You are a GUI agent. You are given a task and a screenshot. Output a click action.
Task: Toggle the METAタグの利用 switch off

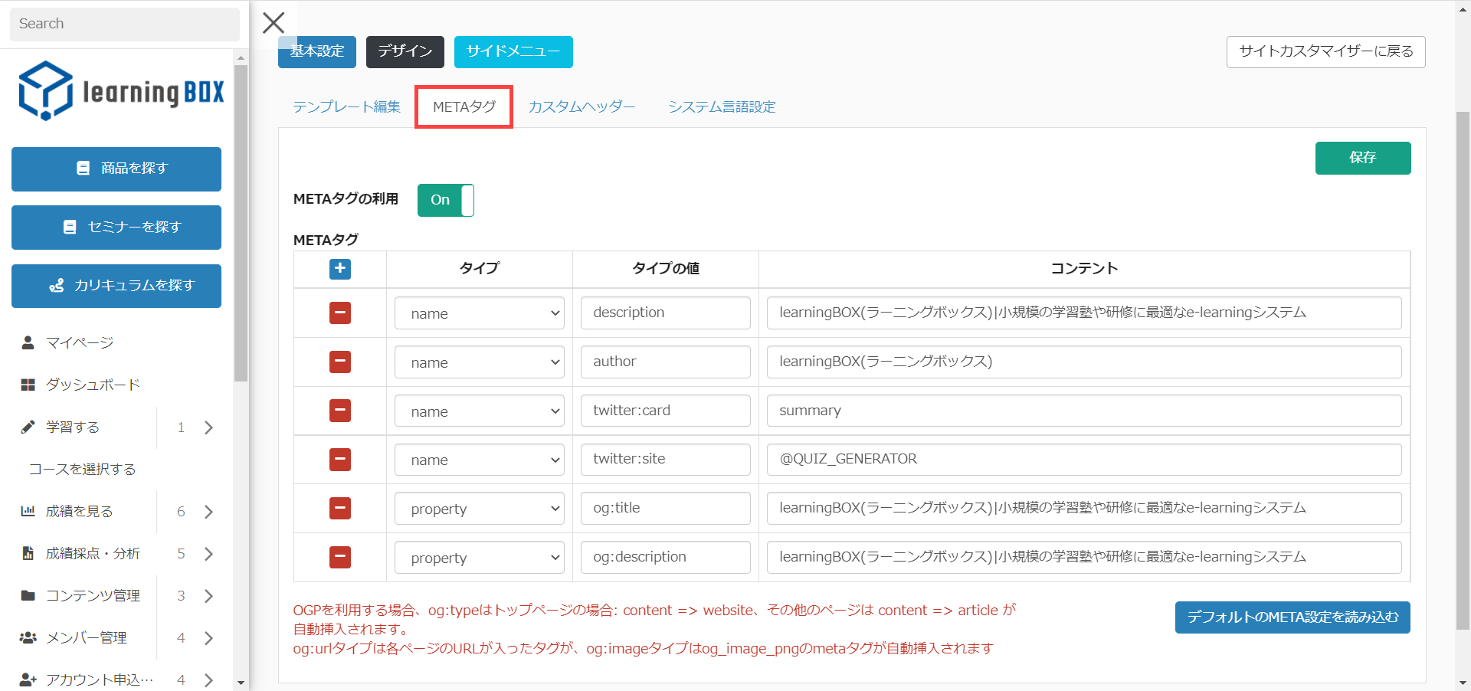(446, 200)
